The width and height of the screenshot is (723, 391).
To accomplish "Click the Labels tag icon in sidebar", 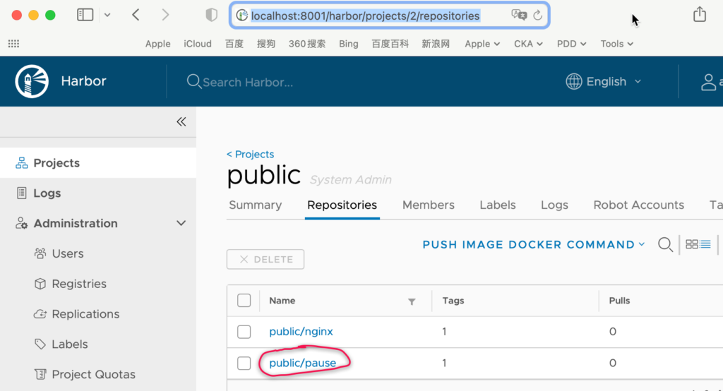I will click(40, 344).
